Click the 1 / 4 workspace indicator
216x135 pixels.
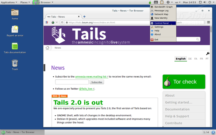click(206, 132)
